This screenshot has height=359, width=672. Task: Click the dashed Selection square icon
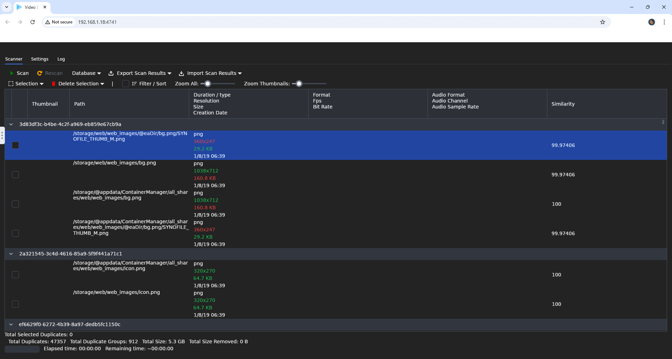pos(11,84)
